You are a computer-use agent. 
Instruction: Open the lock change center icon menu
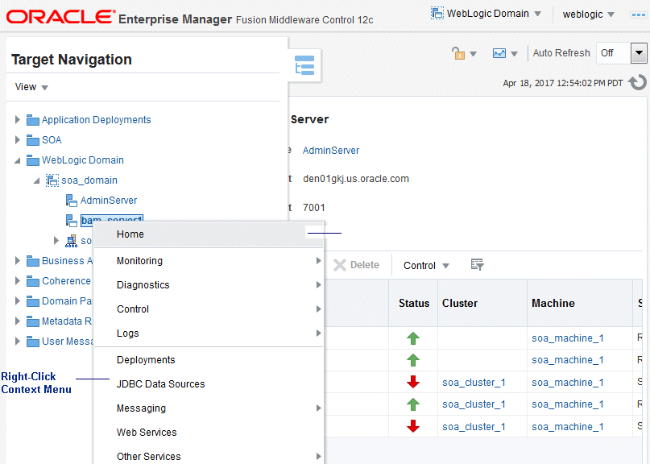(x=464, y=53)
